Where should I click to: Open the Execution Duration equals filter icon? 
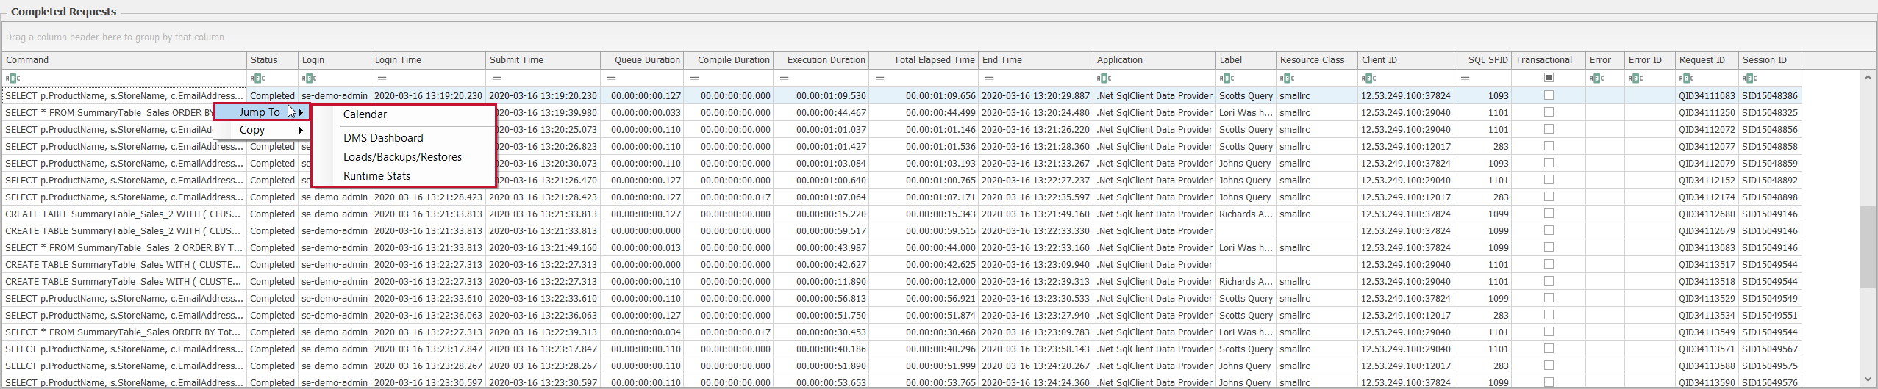(785, 78)
